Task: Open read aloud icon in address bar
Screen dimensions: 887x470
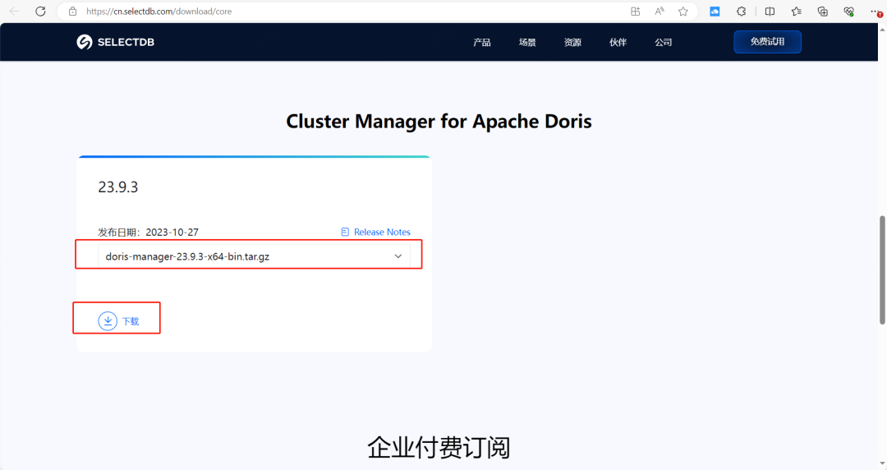Action: click(x=660, y=12)
